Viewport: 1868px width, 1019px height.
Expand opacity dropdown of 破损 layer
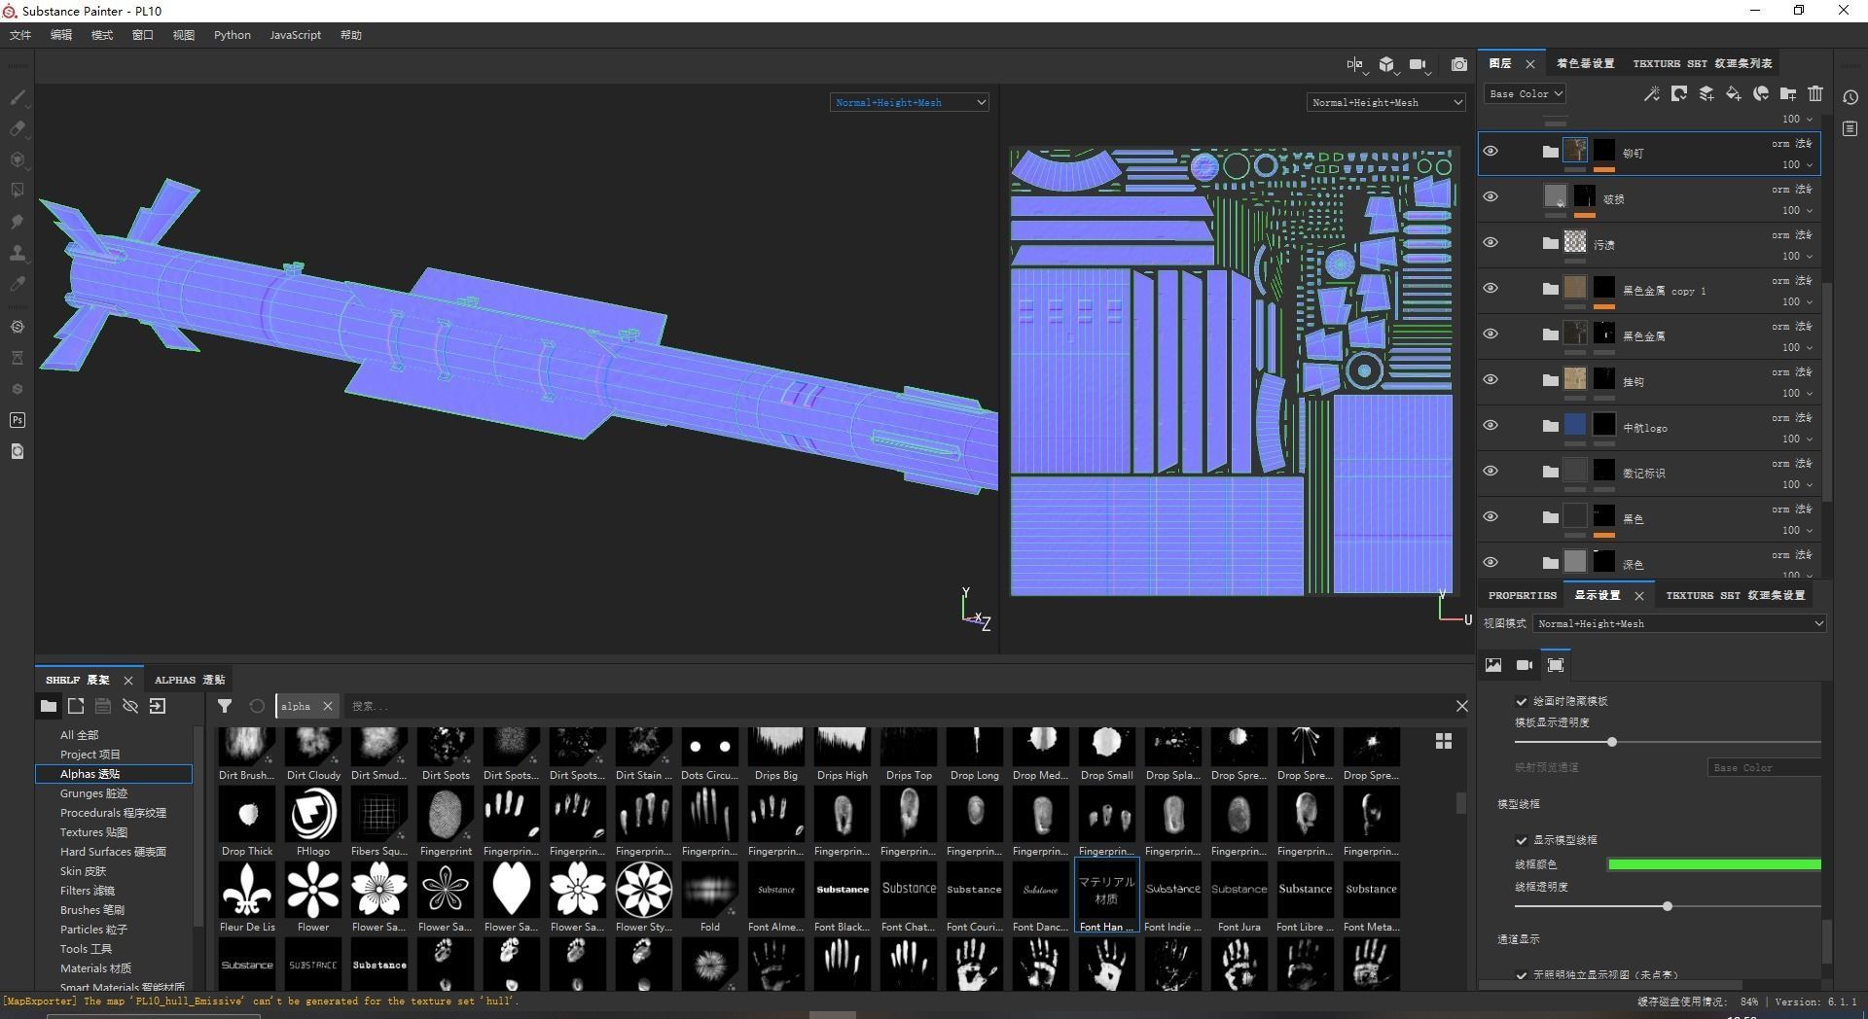(x=1796, y=210)
